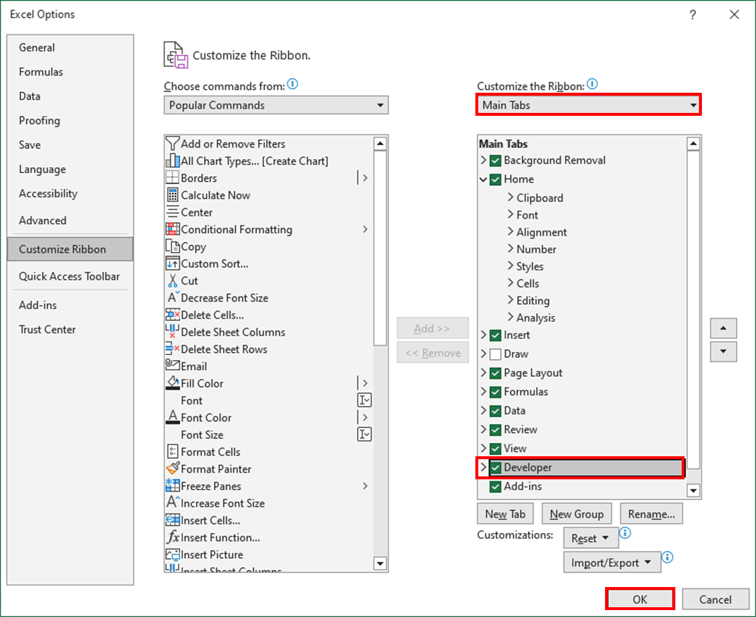Open the Popular Commands dropdown
Viewport: 756px width, 617px height.
[x=276, y=105]
